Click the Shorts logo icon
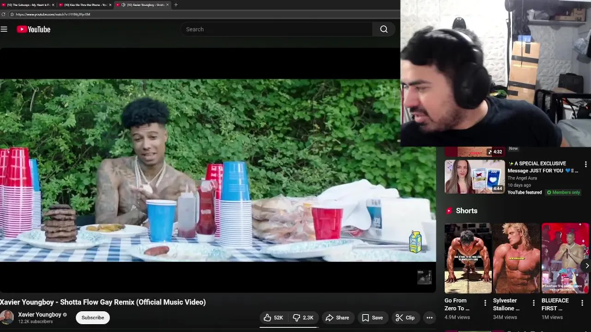 449,211
